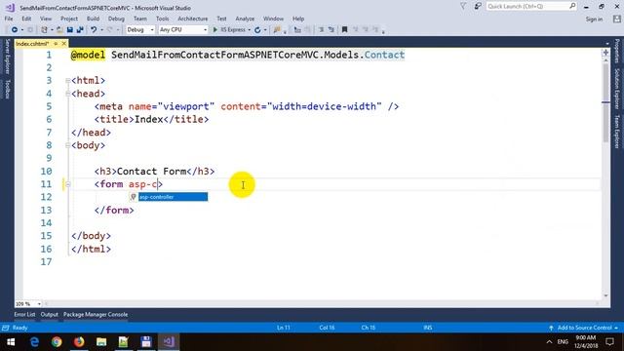Open the undo history dropdown arrow
Image resolution: width=624 pixels, height=351 pixels.
click(101, 30)
